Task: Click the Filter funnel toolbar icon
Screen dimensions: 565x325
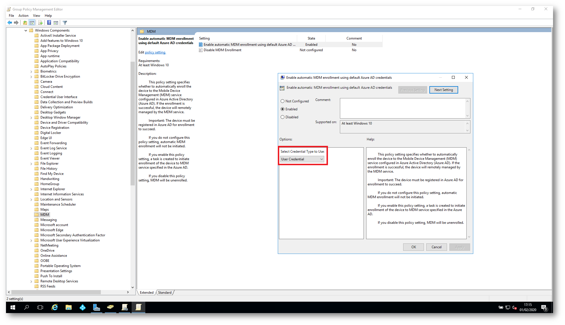Action: pos(65,22)
